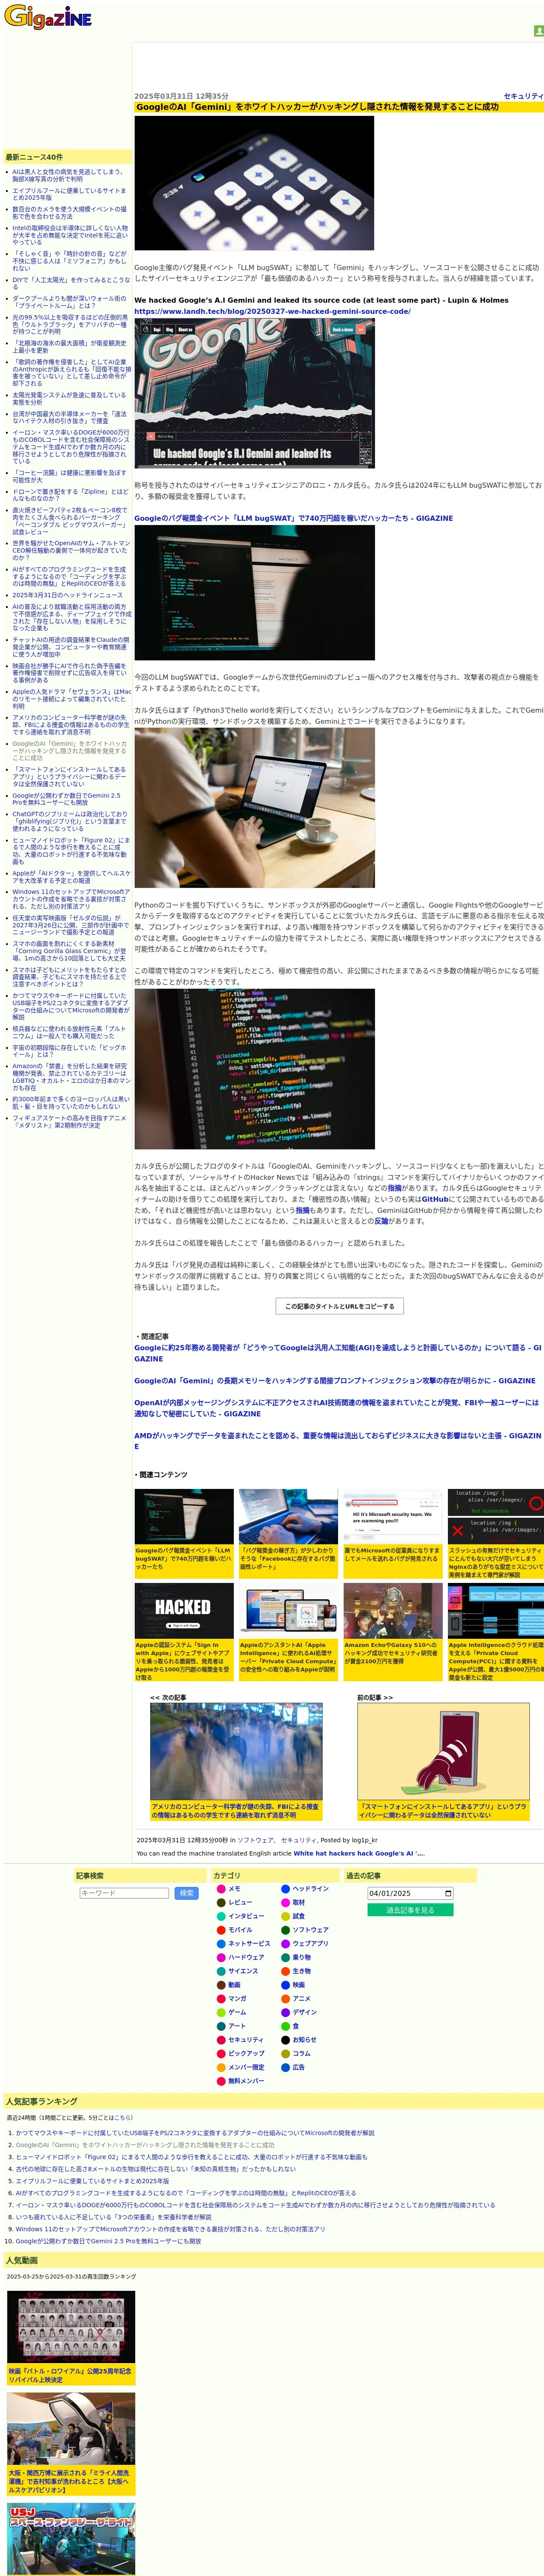Click この記事のタイトルとURLをコピーする button

coord(339,1306)
